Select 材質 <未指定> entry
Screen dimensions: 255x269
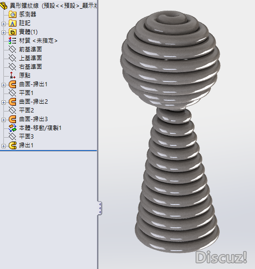coord(38,41)
